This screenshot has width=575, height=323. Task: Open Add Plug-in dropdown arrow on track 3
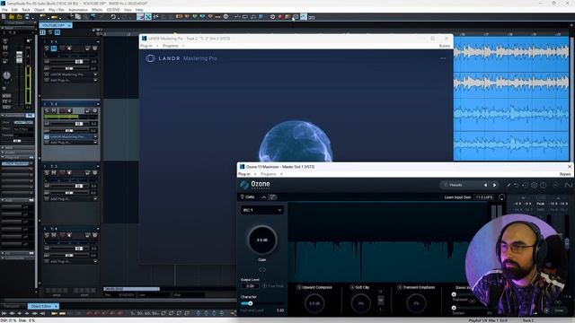pyautogui.click(x=95, y=199)
